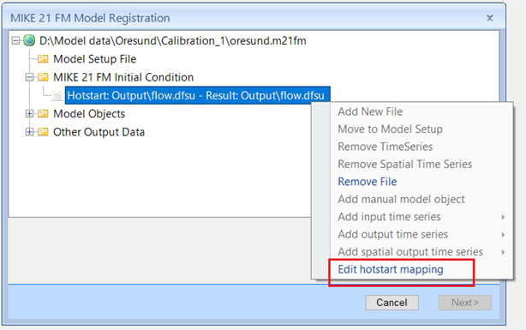
Task: Select the D:\Model data\Oresund root path
Action: coord(173,40)
